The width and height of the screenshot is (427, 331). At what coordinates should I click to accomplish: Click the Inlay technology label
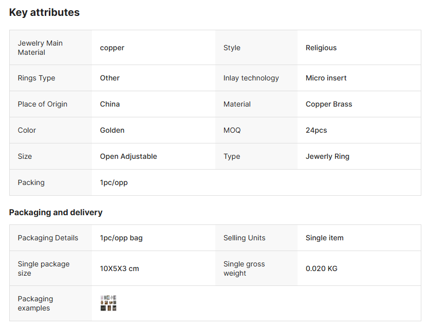coord(251,78)
